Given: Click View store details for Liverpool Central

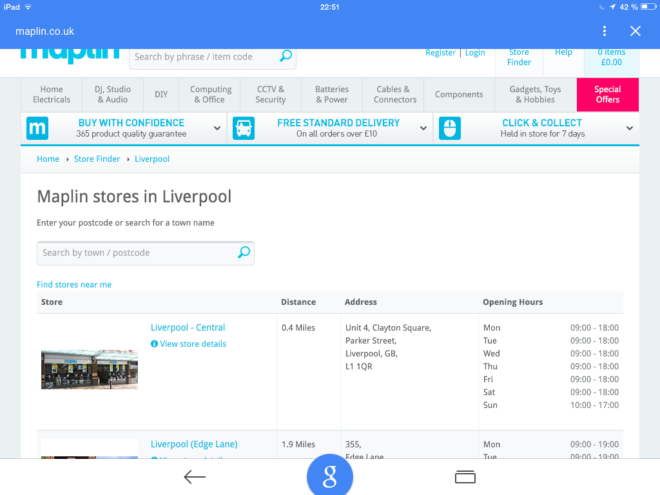Looking at the screenshot, I should click(x=193, y=344).
